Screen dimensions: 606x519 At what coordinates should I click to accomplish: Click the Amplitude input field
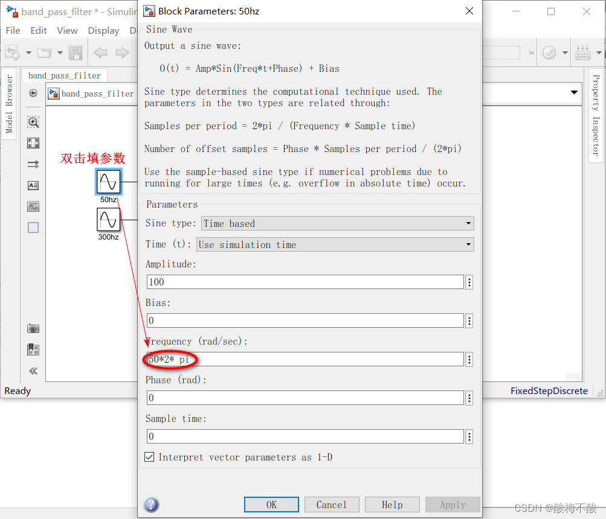tap(305, 282)
